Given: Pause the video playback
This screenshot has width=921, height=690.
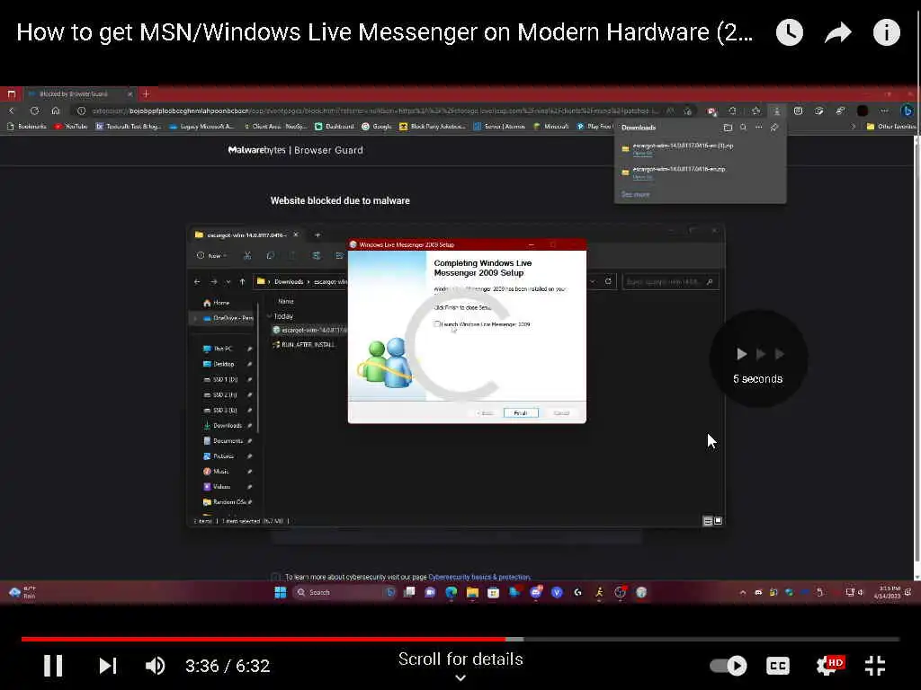Looking at the screenshot, I should pyautogui.click(x=53, y=666).
